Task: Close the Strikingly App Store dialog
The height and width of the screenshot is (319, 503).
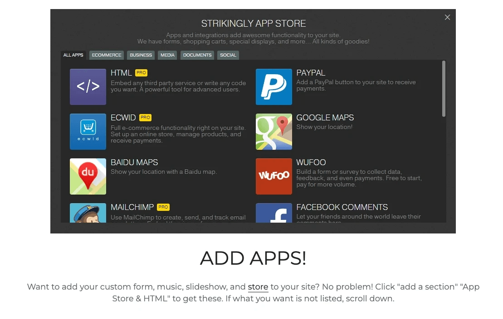Action: [447, 17]
